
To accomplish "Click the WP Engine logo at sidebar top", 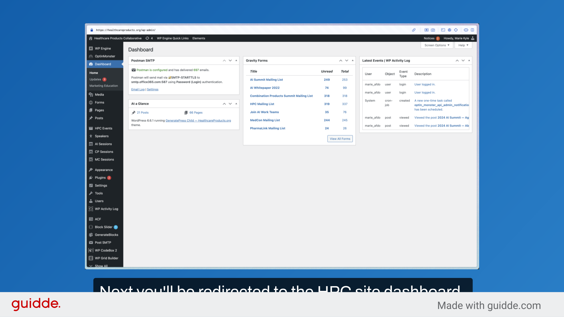I will click(x=91, y=48).
